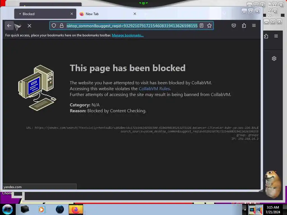
Task: Minimize the front Firefox window
Action: click(244, 11)
